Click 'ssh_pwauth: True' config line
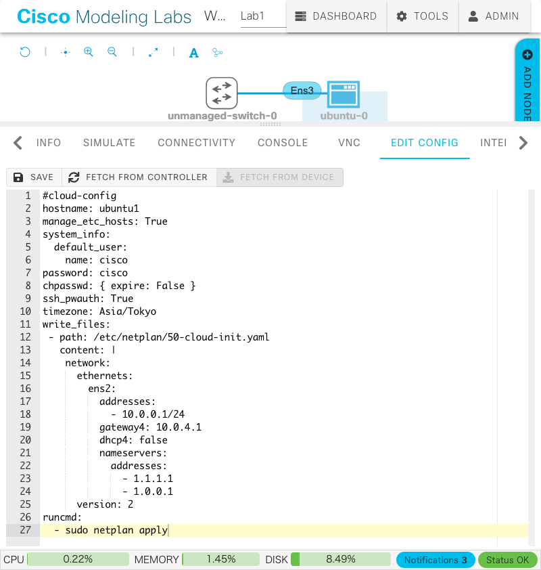The height and width of the screenshot is (570, 541). [88, 299]
